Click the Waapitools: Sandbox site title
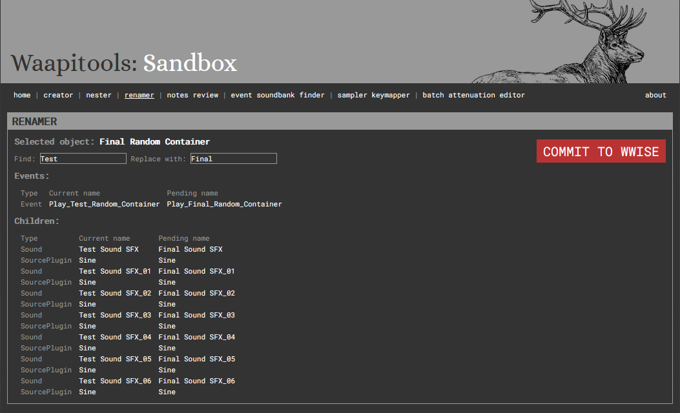Viewport: 680px width, 413px height. [124, 63]
